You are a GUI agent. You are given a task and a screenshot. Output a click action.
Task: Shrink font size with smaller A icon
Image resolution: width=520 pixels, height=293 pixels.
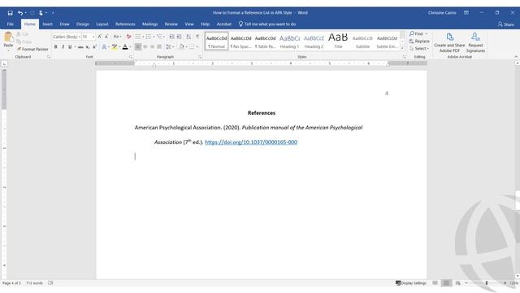coord(106,37)
